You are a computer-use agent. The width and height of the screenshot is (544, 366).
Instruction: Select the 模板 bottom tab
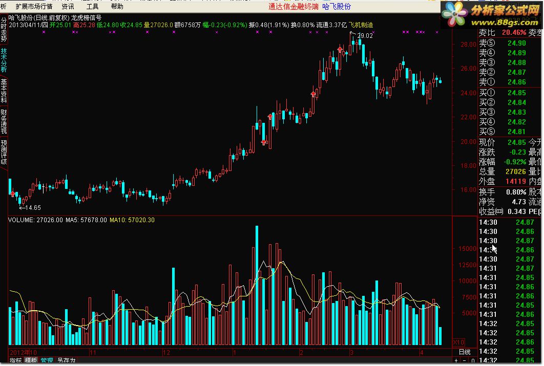point(31,360)
